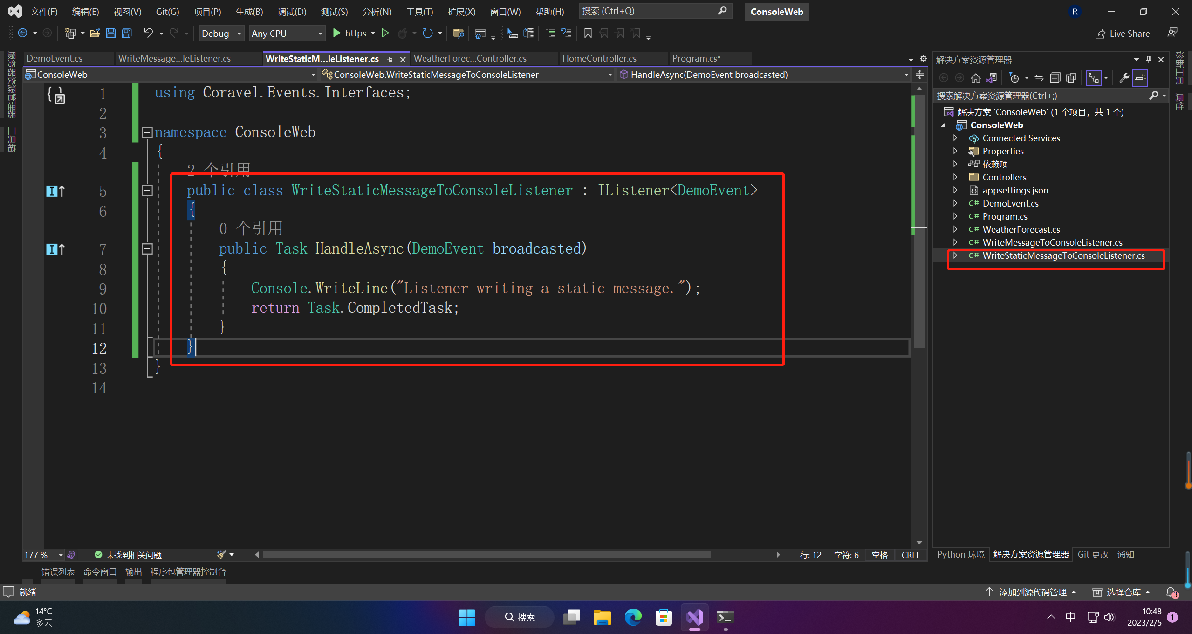This screenshot has width=1192, height=634.
Task: Expand the Controllers folder in the tree
Action: (955, 177)
